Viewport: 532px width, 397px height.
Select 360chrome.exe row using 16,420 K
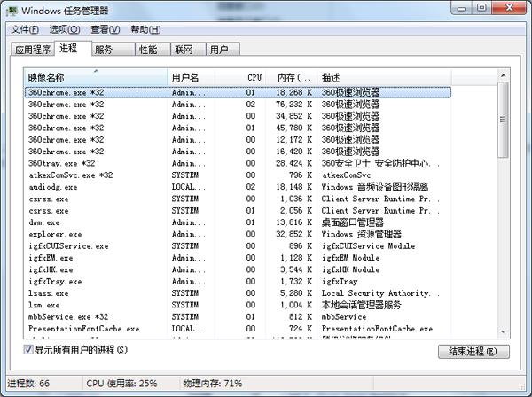(238, 152)
